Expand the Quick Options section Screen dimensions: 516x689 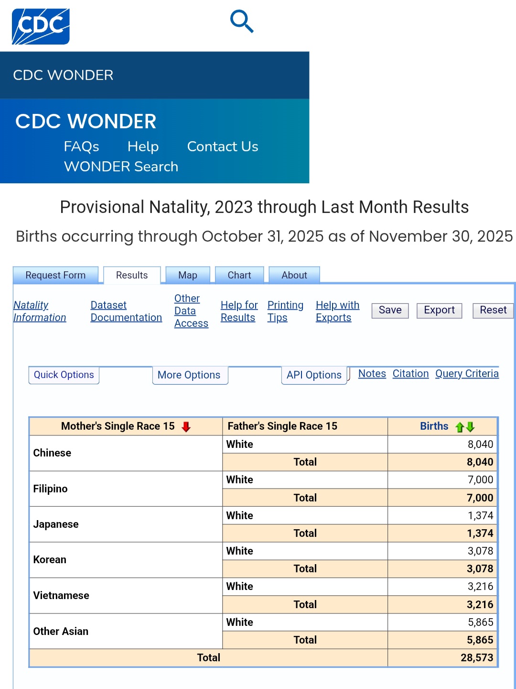click(64, 375)
